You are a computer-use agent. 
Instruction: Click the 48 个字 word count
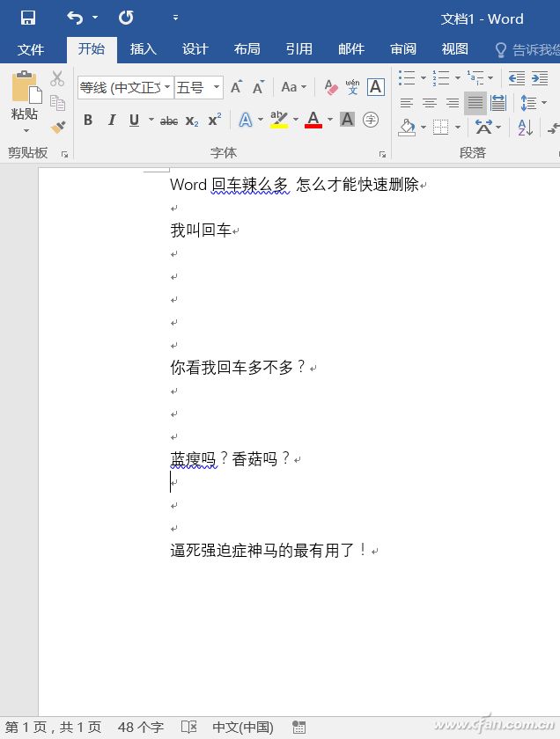(141, 728)
